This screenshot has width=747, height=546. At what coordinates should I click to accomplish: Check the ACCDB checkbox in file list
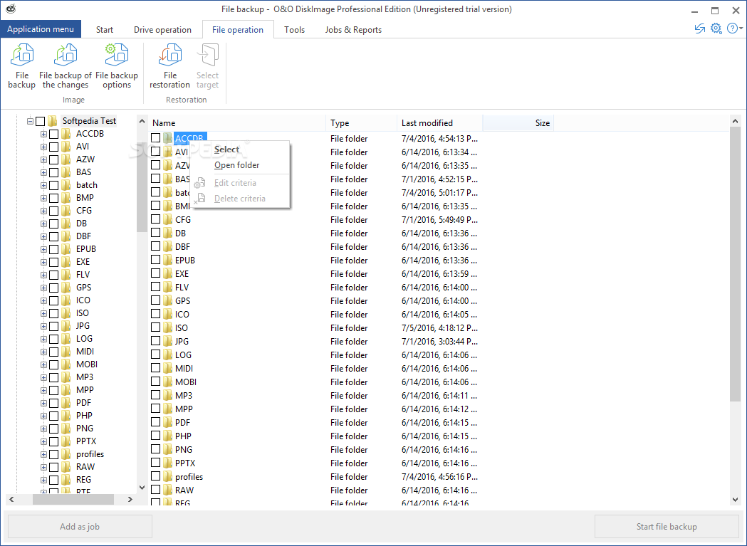156,137
